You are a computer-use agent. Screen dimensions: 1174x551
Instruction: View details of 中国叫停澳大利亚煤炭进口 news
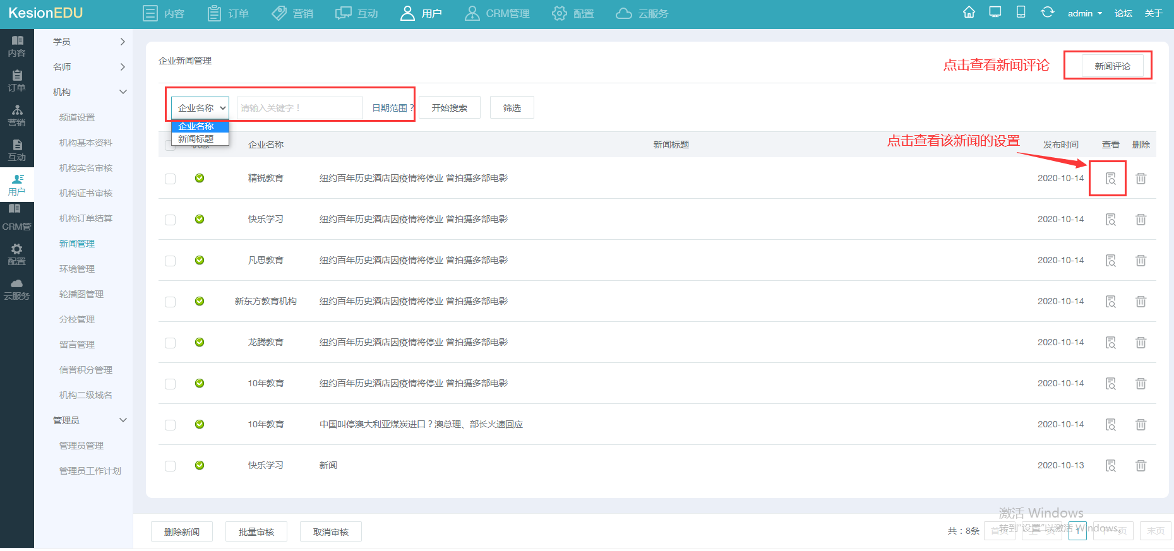(1110, 425)
